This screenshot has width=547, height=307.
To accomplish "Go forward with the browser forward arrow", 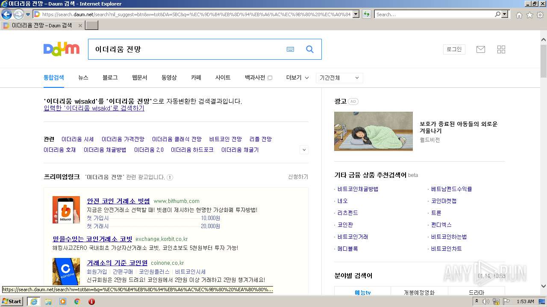I will coord(18,14).
